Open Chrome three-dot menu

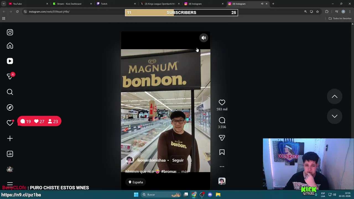[350, 12]
